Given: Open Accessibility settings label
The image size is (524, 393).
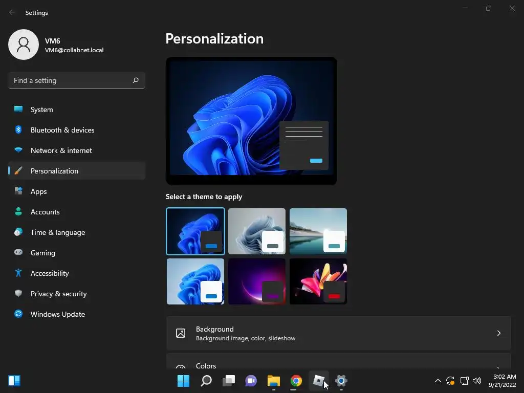Looking at the screenshot, I should click(50, 273).
